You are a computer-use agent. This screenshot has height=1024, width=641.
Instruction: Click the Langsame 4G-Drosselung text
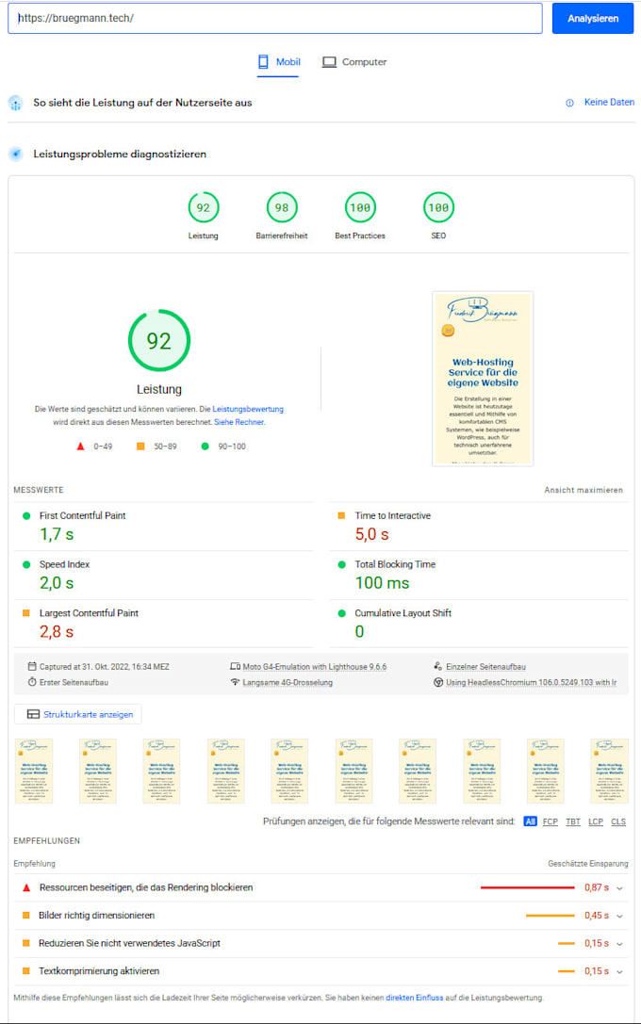[x=288, y=682]
